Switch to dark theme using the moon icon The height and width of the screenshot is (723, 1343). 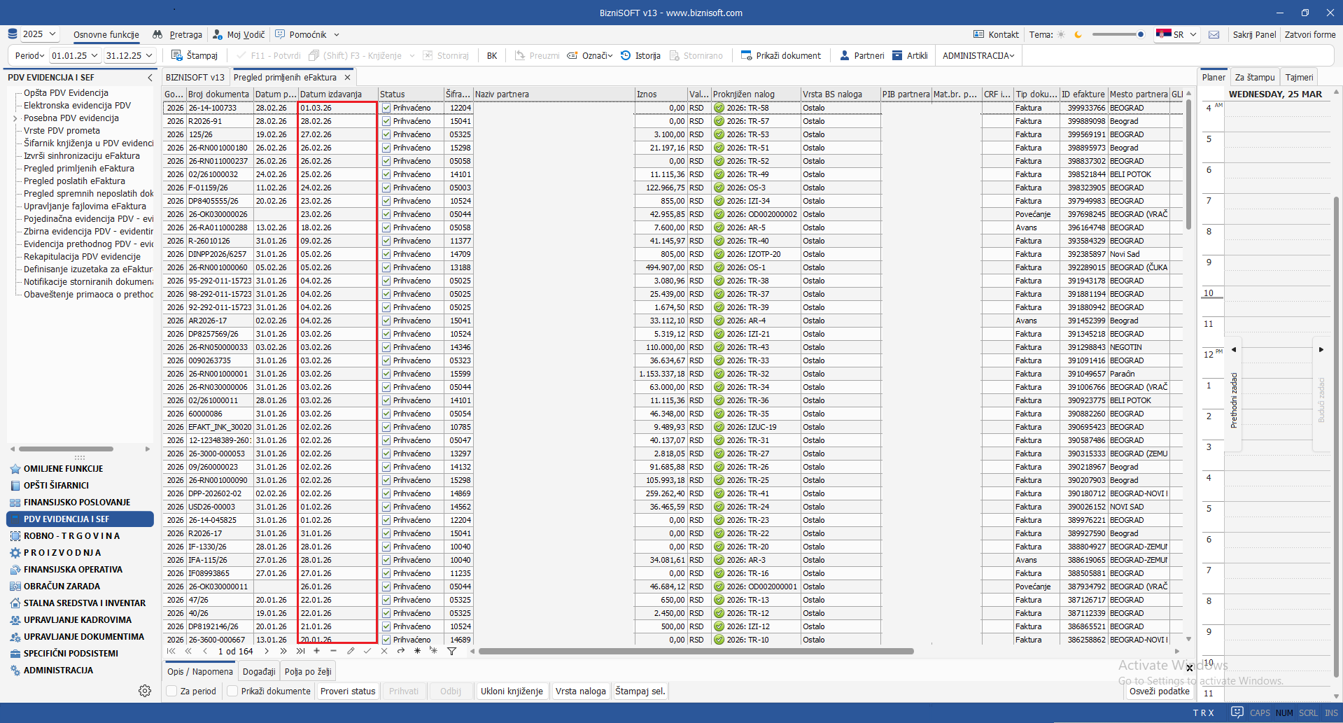pos(1078,34)
